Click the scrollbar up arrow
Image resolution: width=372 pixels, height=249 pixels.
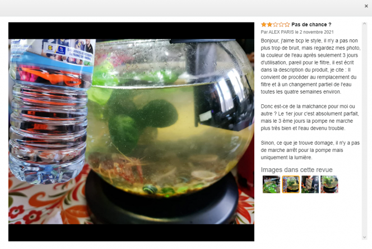364,24
